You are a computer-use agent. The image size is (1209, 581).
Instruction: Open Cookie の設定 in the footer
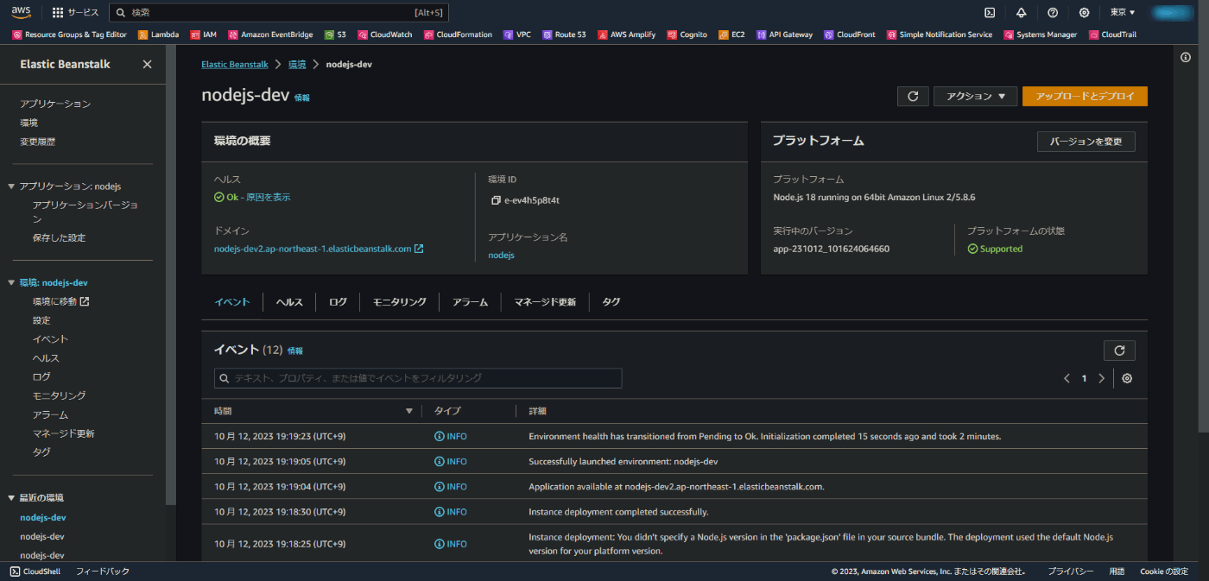[x=1164, y=572]
